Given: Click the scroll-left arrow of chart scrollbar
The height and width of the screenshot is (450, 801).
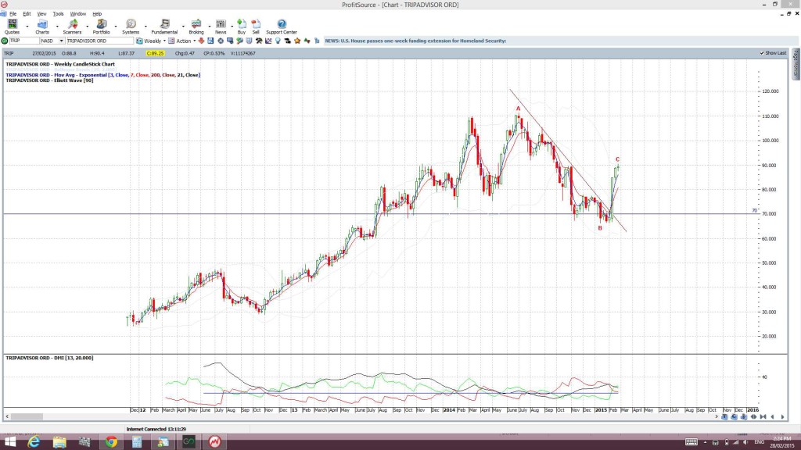Looking at the screenshot, I should click(6, 417).
